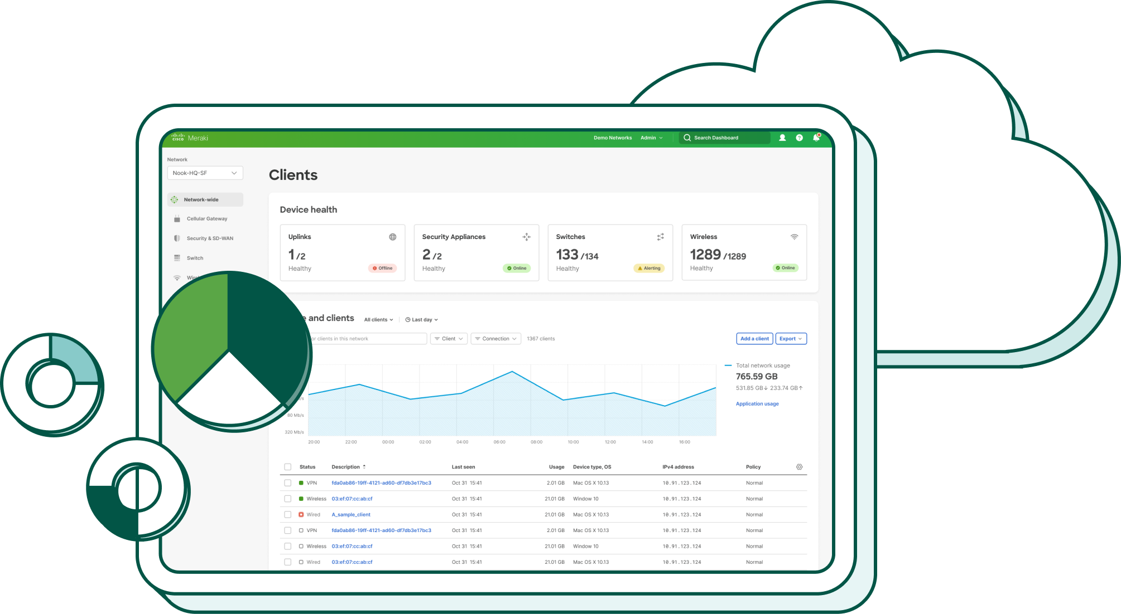Image resolution: width=1121 pixels, height=614 pixels.
Task: Open the Application usage link
Action: (x=757, y=403)
